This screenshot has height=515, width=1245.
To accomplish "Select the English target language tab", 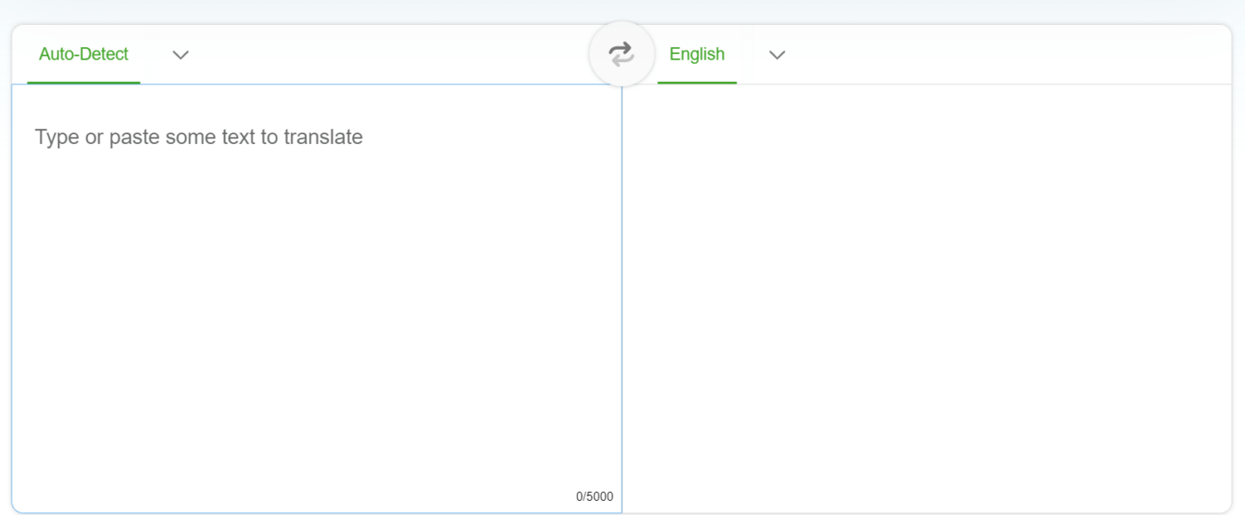I will coord(697,54).
